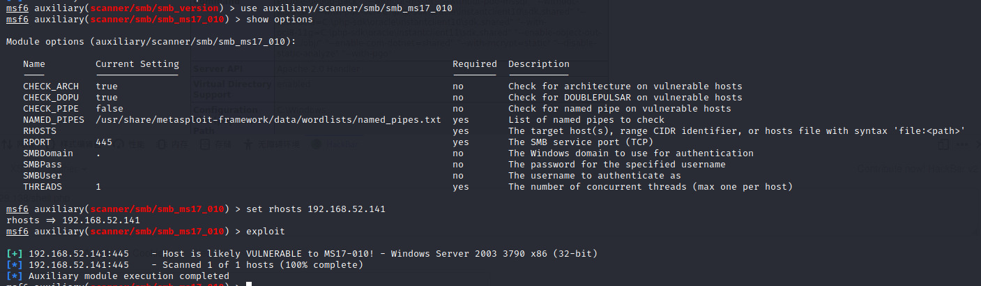Click the Name column header
Screen dimensions: 981x286
[x=34, y=64]
